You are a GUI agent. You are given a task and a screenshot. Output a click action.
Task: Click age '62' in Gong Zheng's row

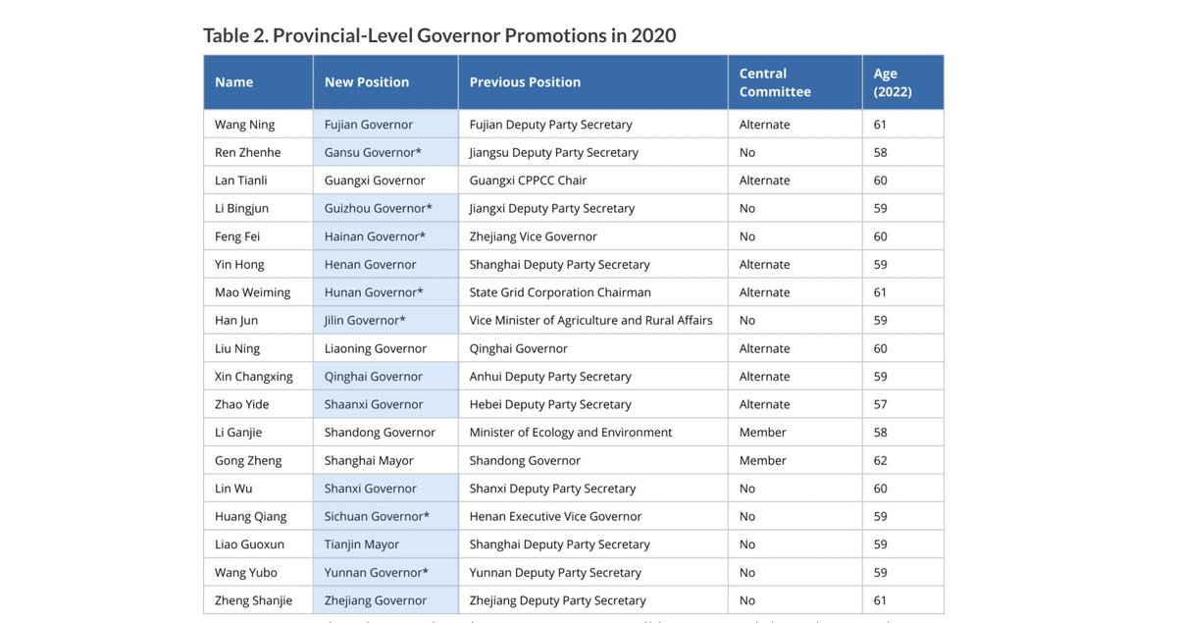[881, 460]
